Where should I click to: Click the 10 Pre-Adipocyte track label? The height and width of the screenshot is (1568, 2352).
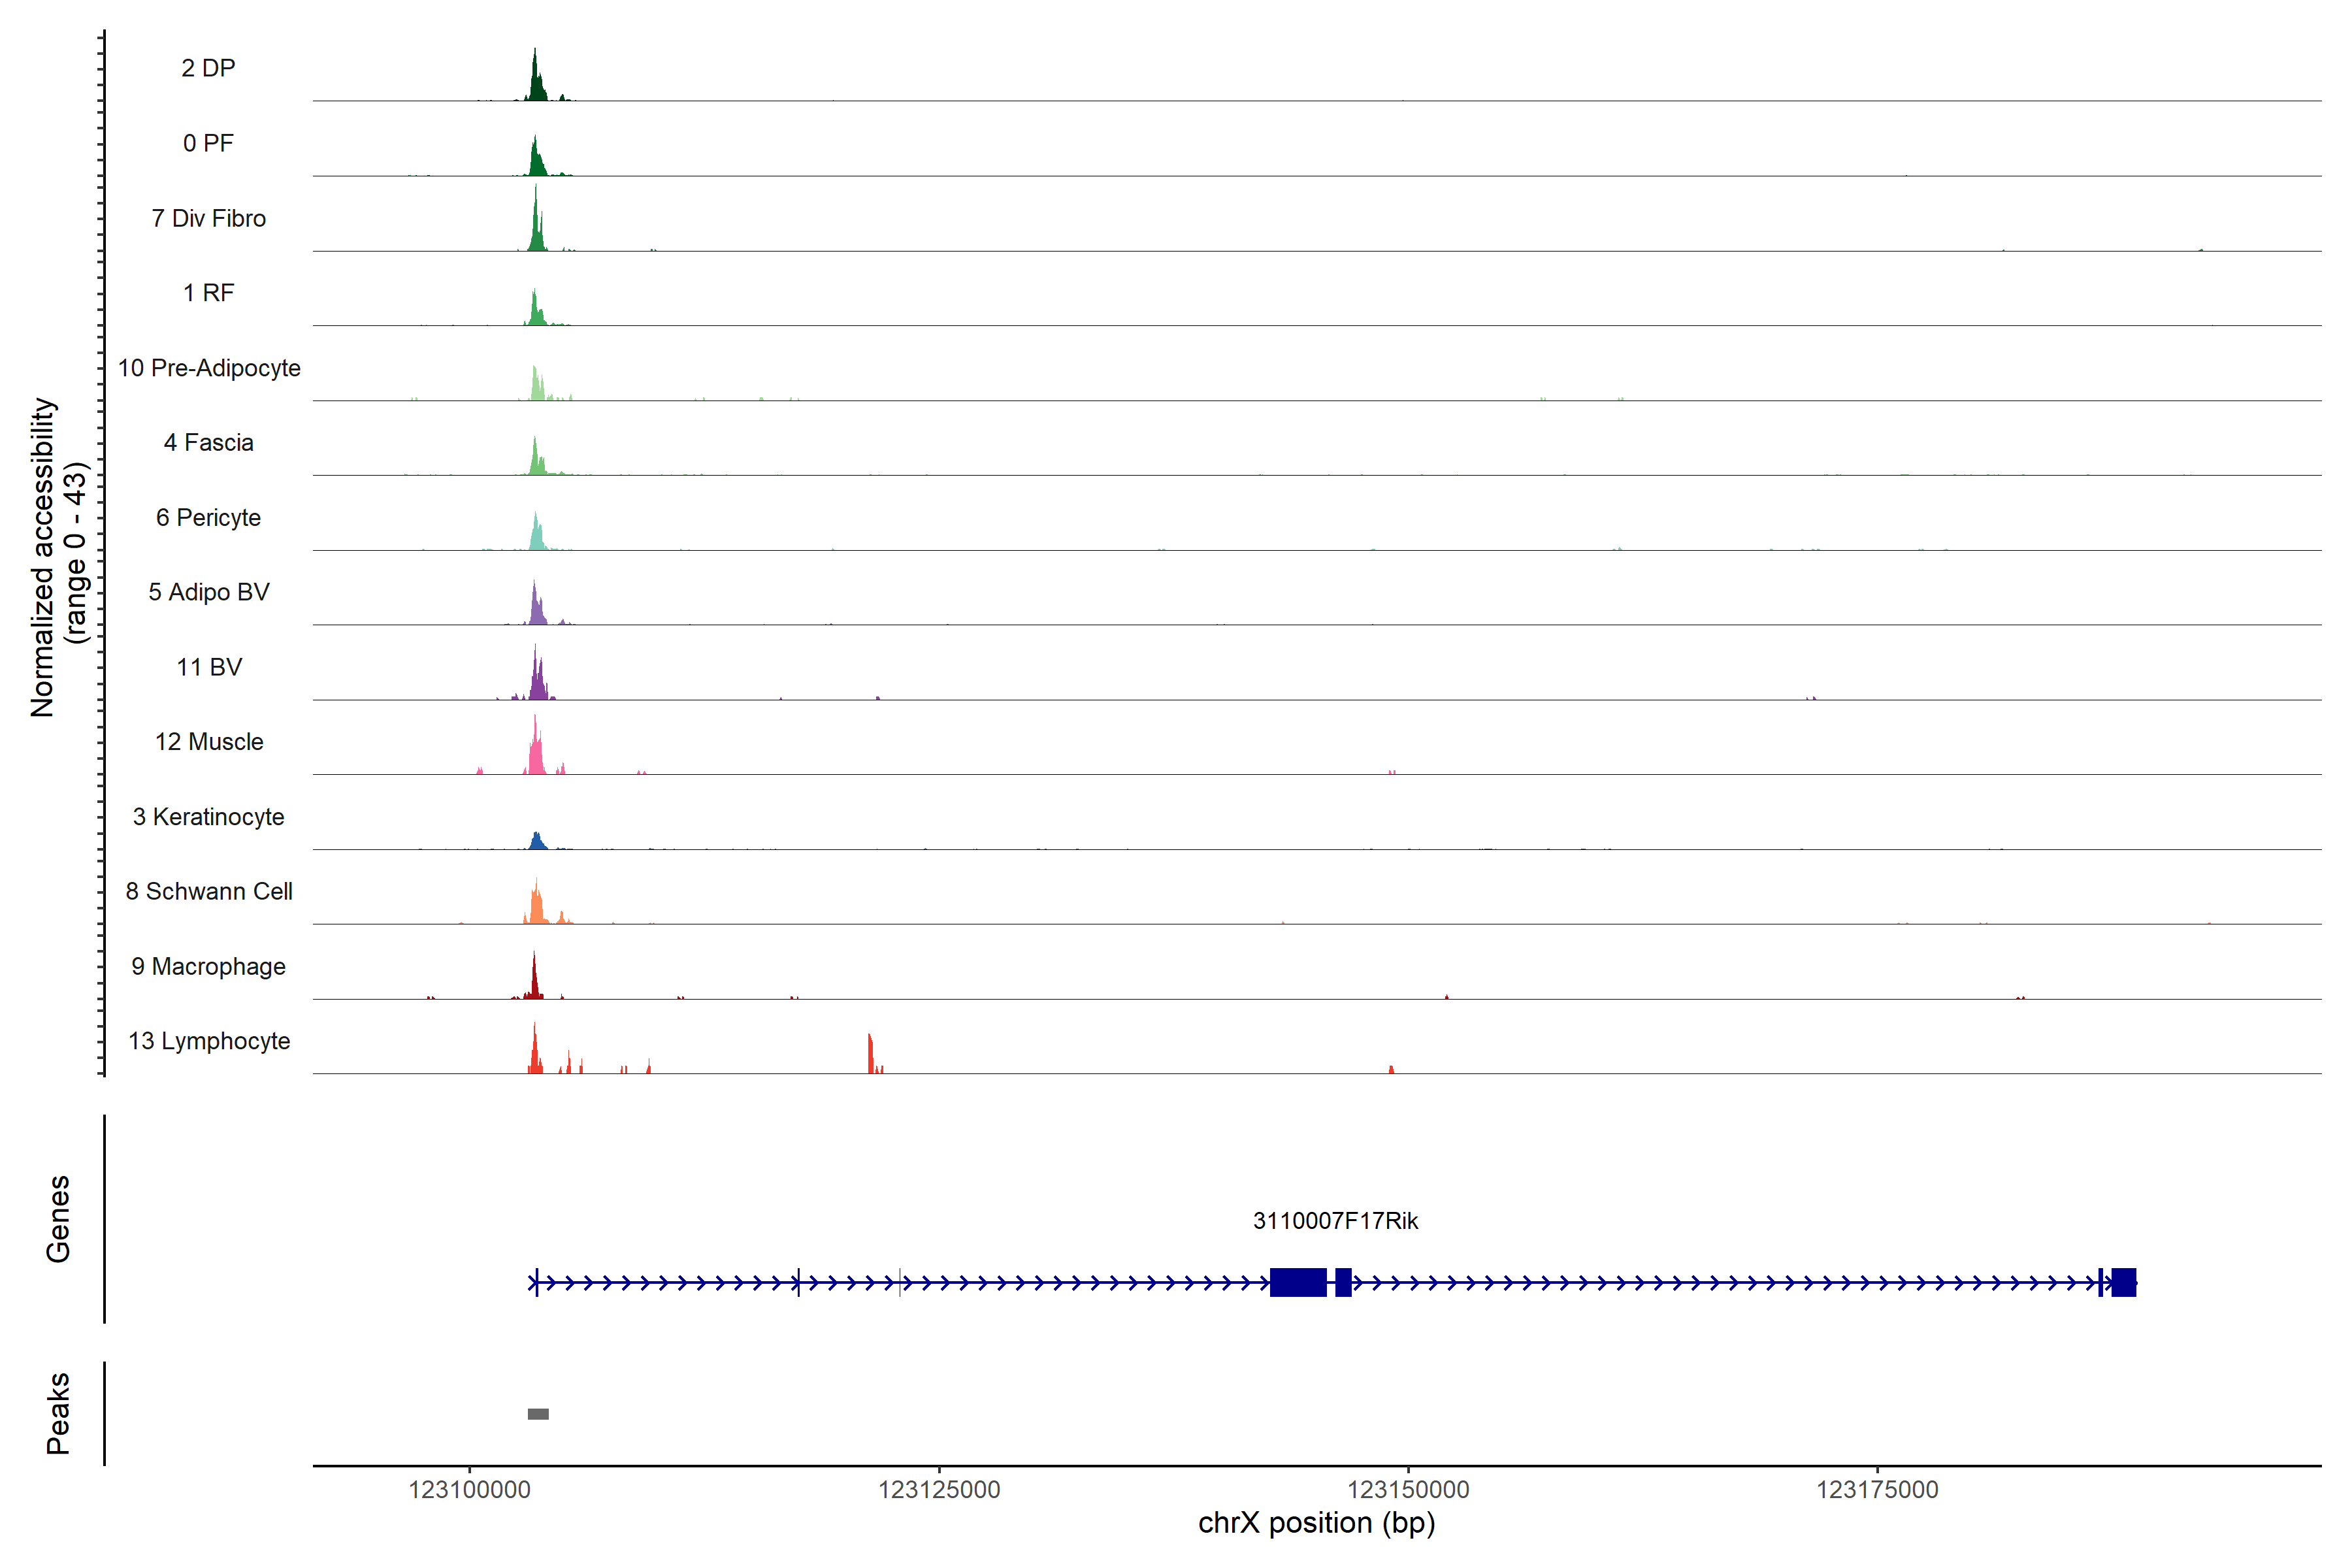coord(209,368)
